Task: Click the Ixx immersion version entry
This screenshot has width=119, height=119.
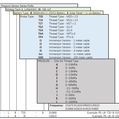Action: click(65, 54)
